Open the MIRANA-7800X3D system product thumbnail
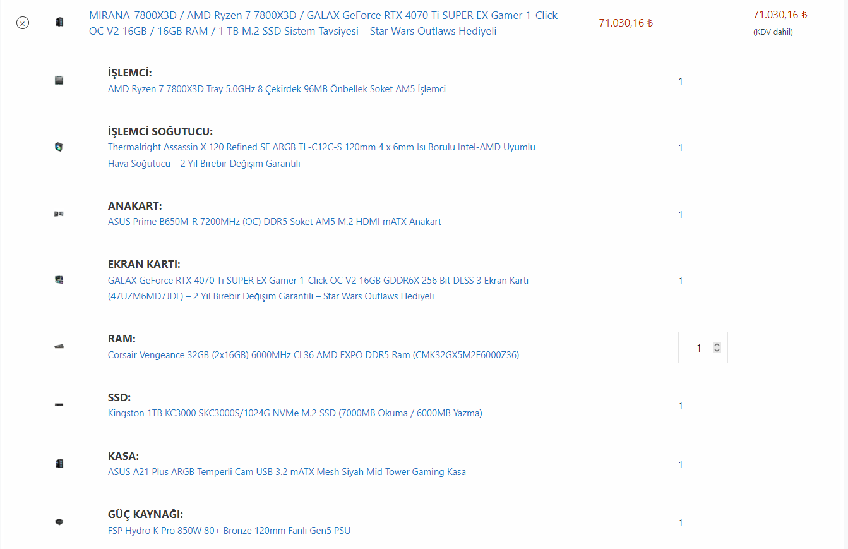848x549 pixels. pyautogui.click(x=59, y=23)
